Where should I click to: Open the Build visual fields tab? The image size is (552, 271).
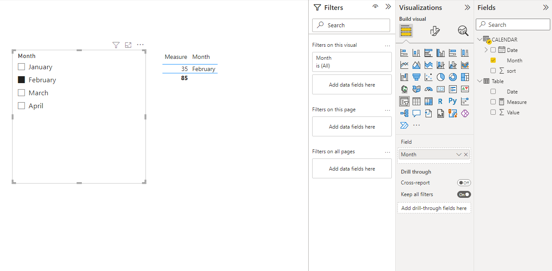(406, 31)
